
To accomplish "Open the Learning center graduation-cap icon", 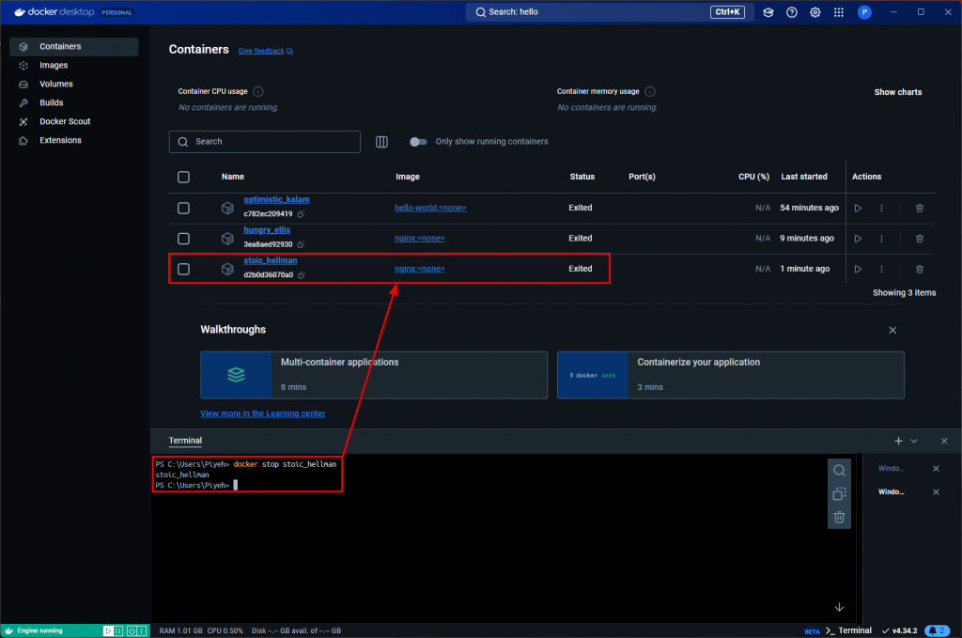I will coord(768,12).
